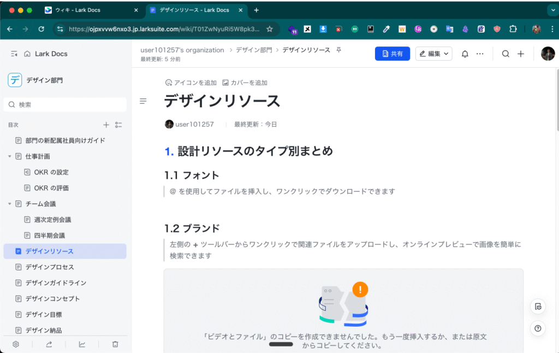Collapse the left sidebar with the top-left icon

pos(14,54)
